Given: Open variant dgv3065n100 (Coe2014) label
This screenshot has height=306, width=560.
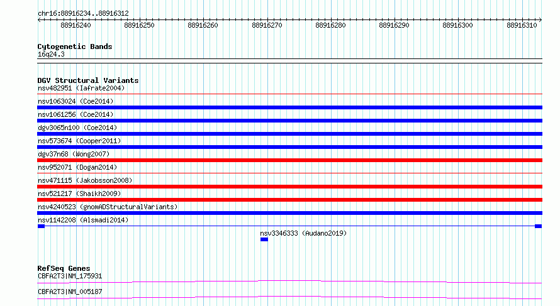Looking at the screenshot, I should (77, 128).
